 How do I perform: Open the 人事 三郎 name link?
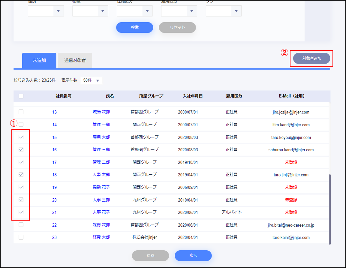click(101, 200)
